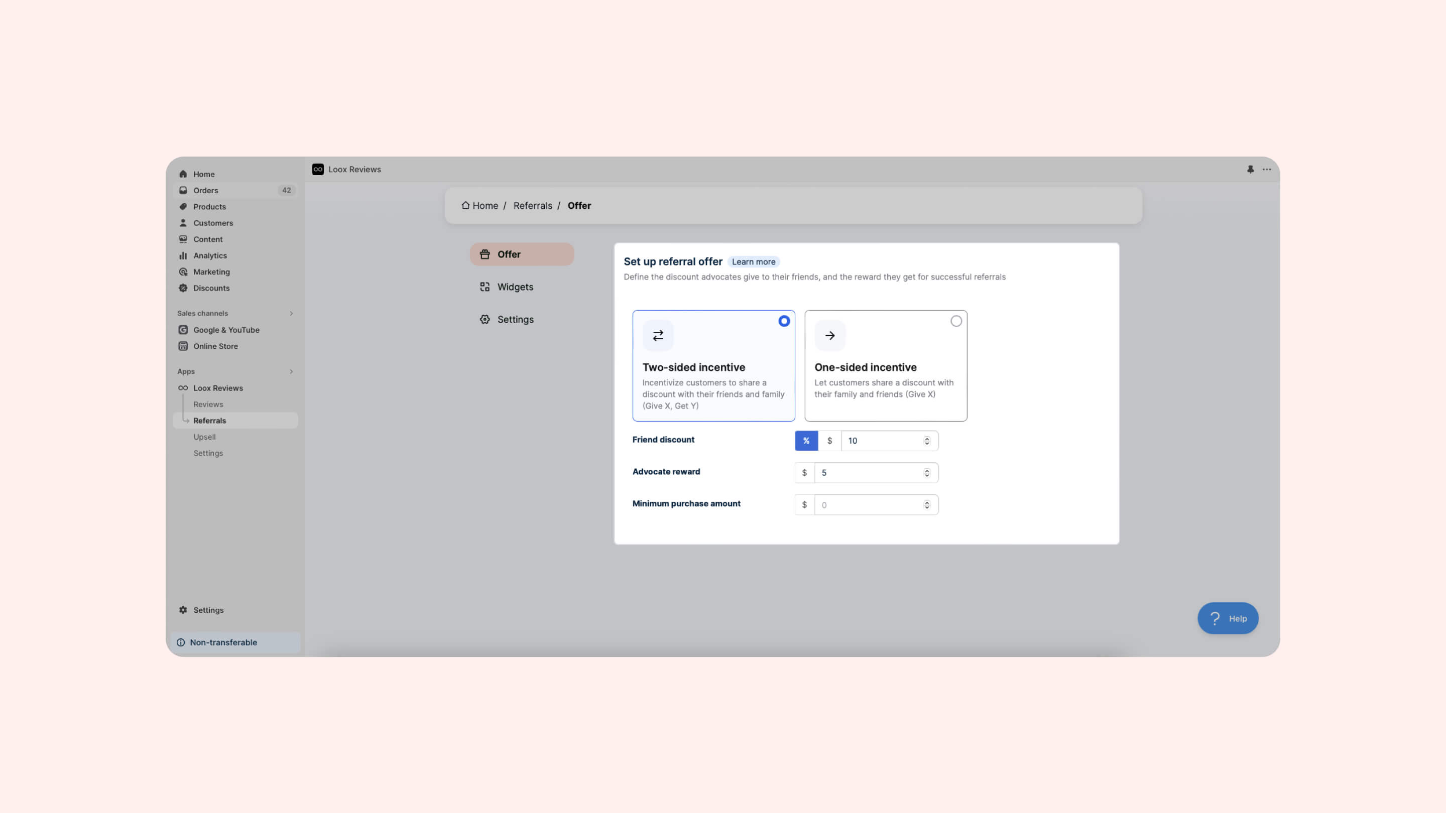The height and width of the screenshot is (813, 1446).
Task: Click the Settings gear in the sidebar
Action: 183,610
